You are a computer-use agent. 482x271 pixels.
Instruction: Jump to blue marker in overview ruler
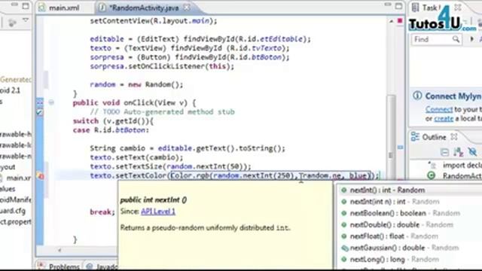400,148
